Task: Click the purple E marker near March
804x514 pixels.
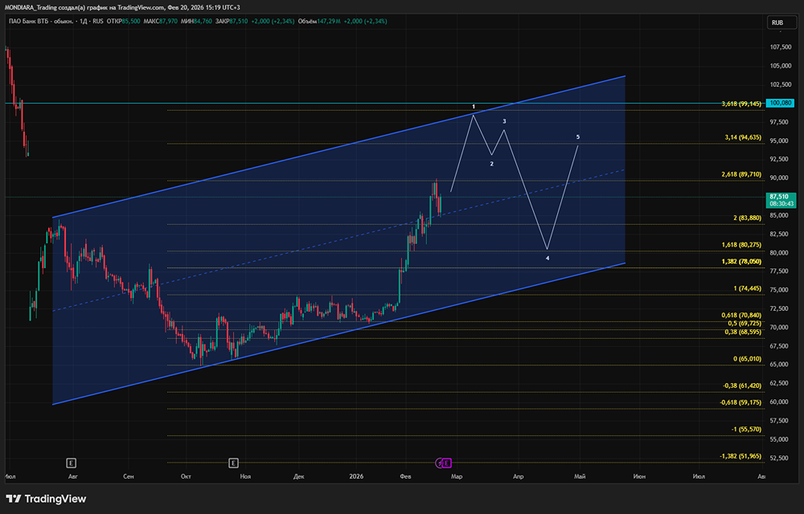Action: [447, 463]
